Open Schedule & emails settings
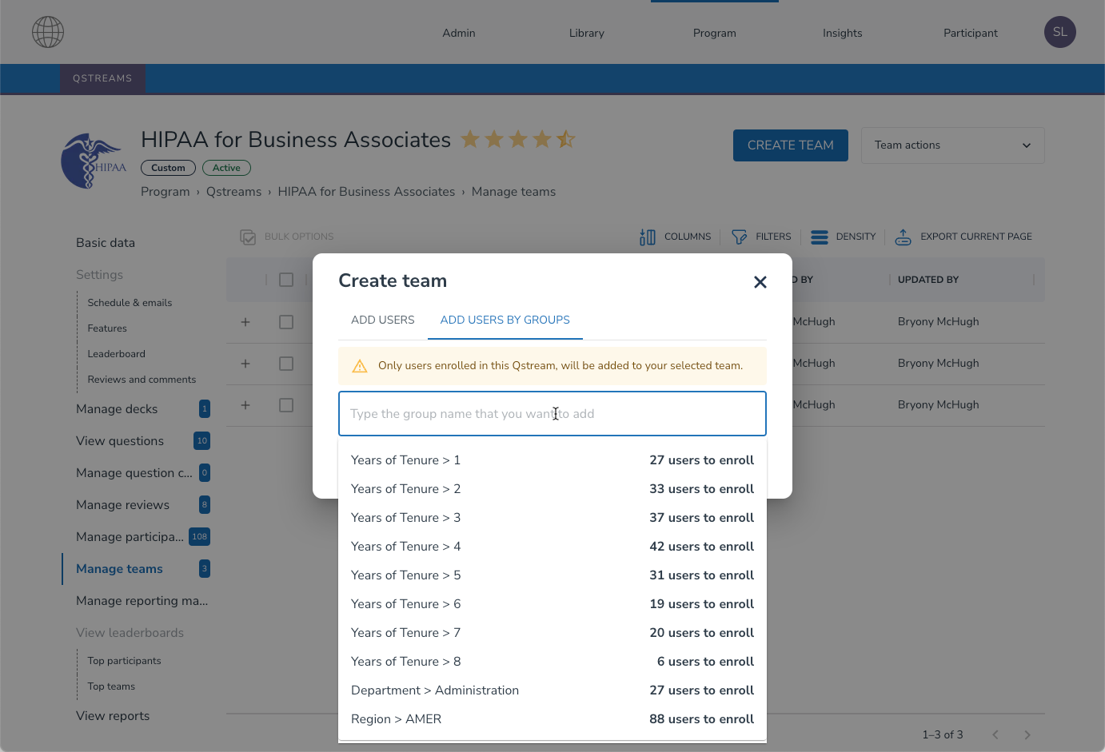The height and width of the screenshot is (752, 1105). [x=130, y=303]
